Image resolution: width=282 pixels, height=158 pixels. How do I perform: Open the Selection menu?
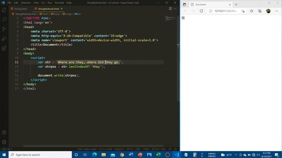pyautogui.click(x=26, y=3)
